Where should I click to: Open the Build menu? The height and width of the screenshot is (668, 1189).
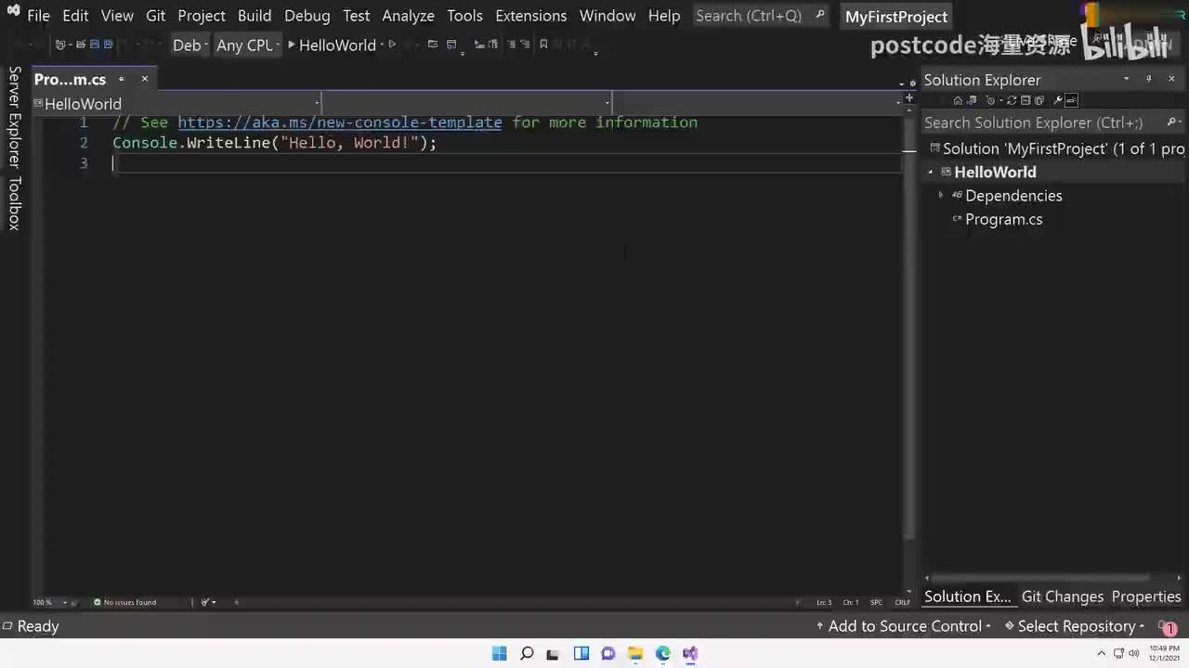[x=255, y=16]
